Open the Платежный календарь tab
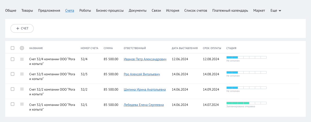Screen dimensions: 311x122 pyautogui.click(x=230, y=11)
